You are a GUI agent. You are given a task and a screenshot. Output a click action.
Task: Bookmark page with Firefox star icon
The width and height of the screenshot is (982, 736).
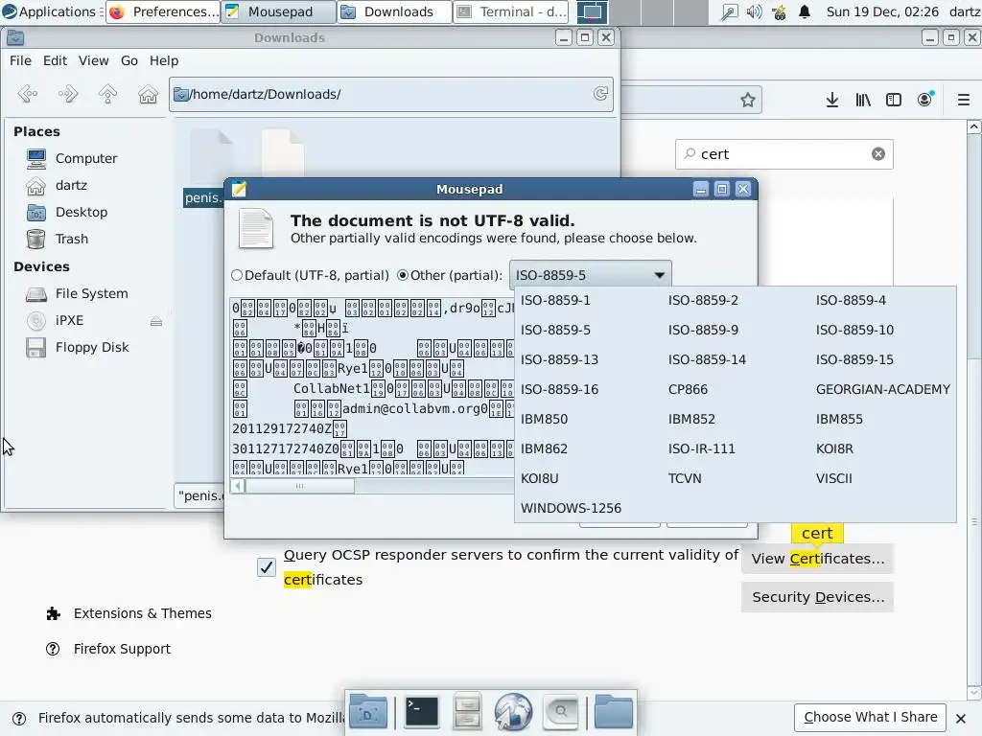pos(747,100)
